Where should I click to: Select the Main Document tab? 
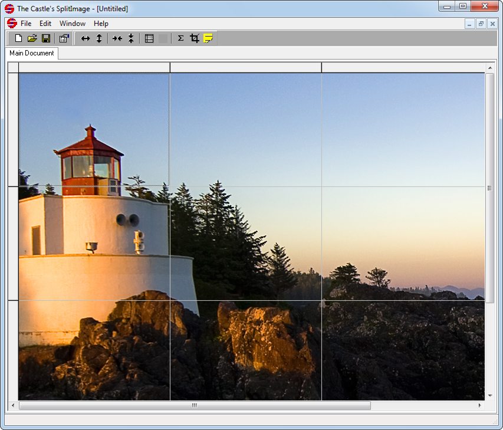[x=31, y=53]
